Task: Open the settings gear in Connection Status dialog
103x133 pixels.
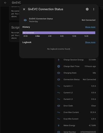Action: coord(87,9)
